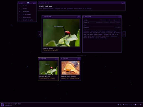Screen dimensions: 143x107
Task: Click the flask icon beside laboratorio
Action: coord(20,17)
